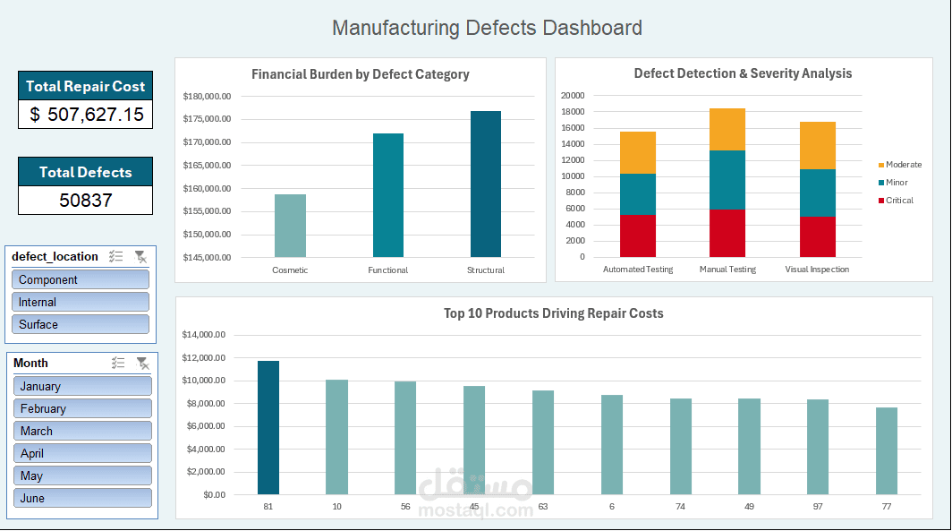The height and width of the screenshot is (531, 952).
Task: Click the Manufacturing Defects Dashboard title
Action: 487,28
